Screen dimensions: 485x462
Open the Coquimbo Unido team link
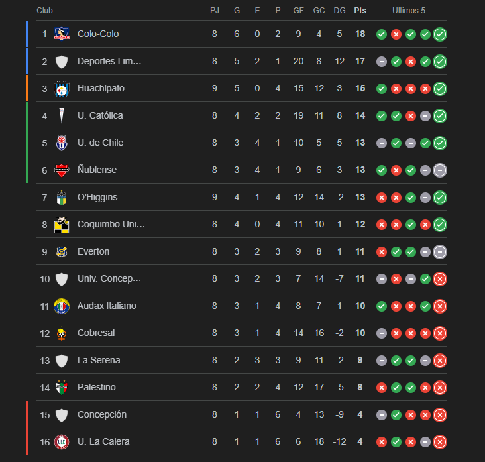[111, 224]
